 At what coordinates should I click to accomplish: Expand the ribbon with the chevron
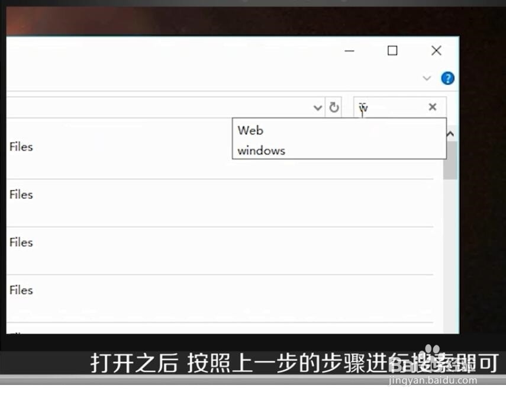click(427, 78)
